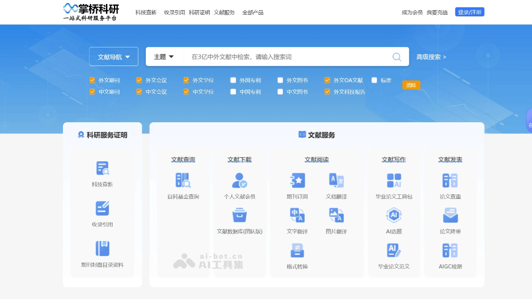Check the 标准 filter option
532x299 pixels.
(374, 80)
